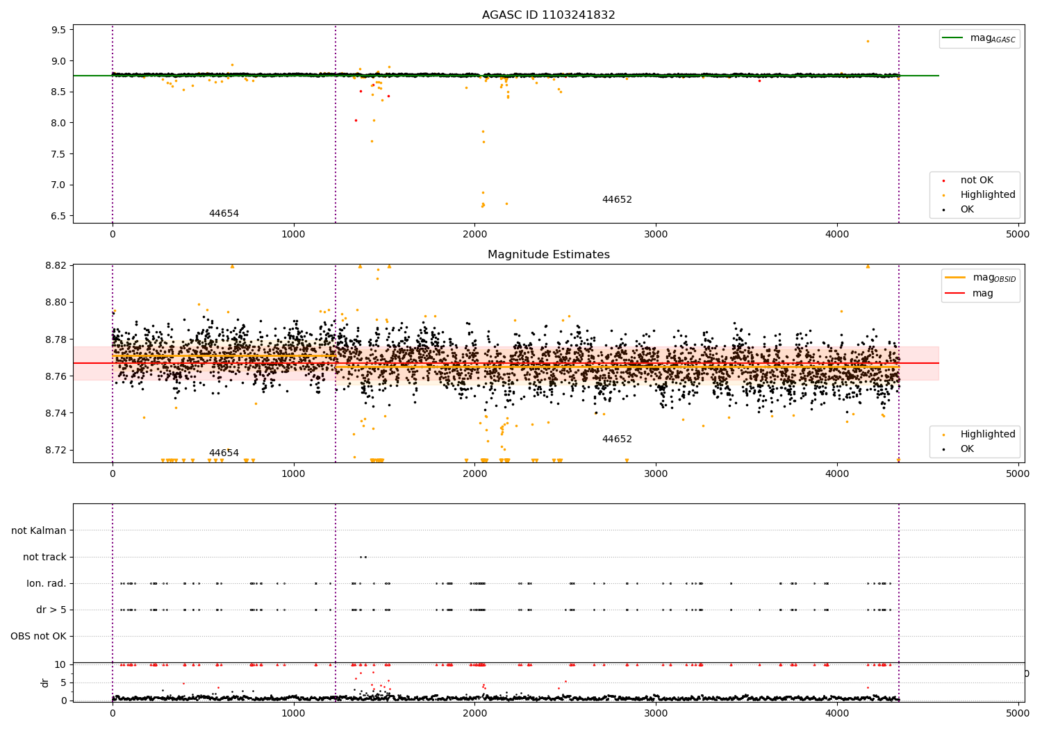1042x729 pixels.
Task: Click the orange line sample beside mag OBSID
Action: 955,278
